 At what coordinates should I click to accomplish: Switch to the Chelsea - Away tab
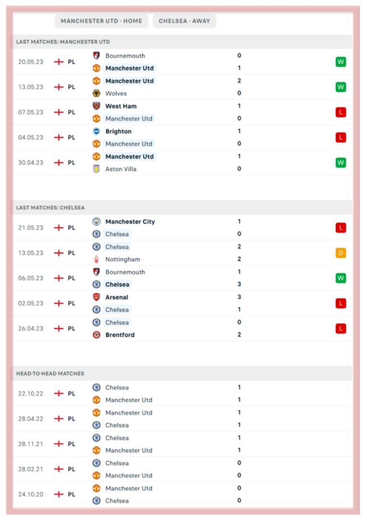pos(184,21)
